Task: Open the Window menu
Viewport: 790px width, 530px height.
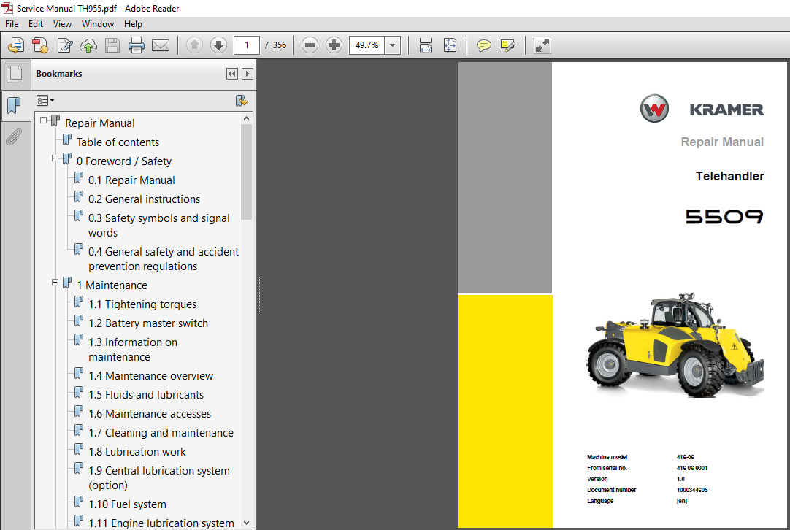Action: (98, 23)
